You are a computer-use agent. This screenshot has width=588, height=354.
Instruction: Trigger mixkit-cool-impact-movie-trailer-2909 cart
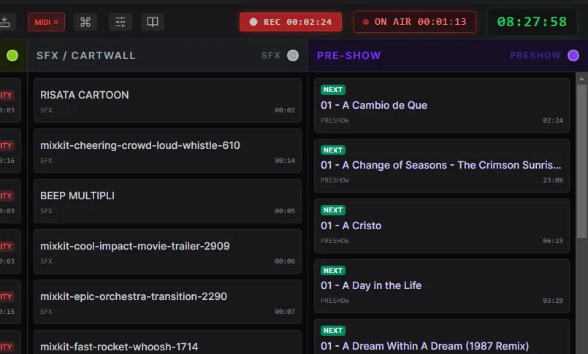click(x=167, y=251)
